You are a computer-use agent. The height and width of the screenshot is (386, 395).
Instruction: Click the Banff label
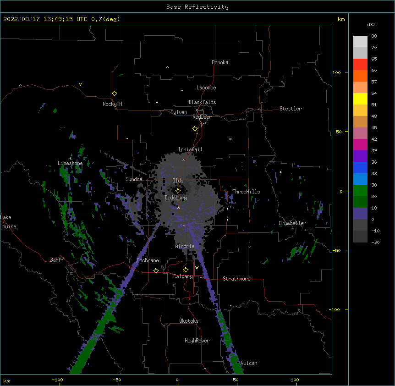[57, 260]
